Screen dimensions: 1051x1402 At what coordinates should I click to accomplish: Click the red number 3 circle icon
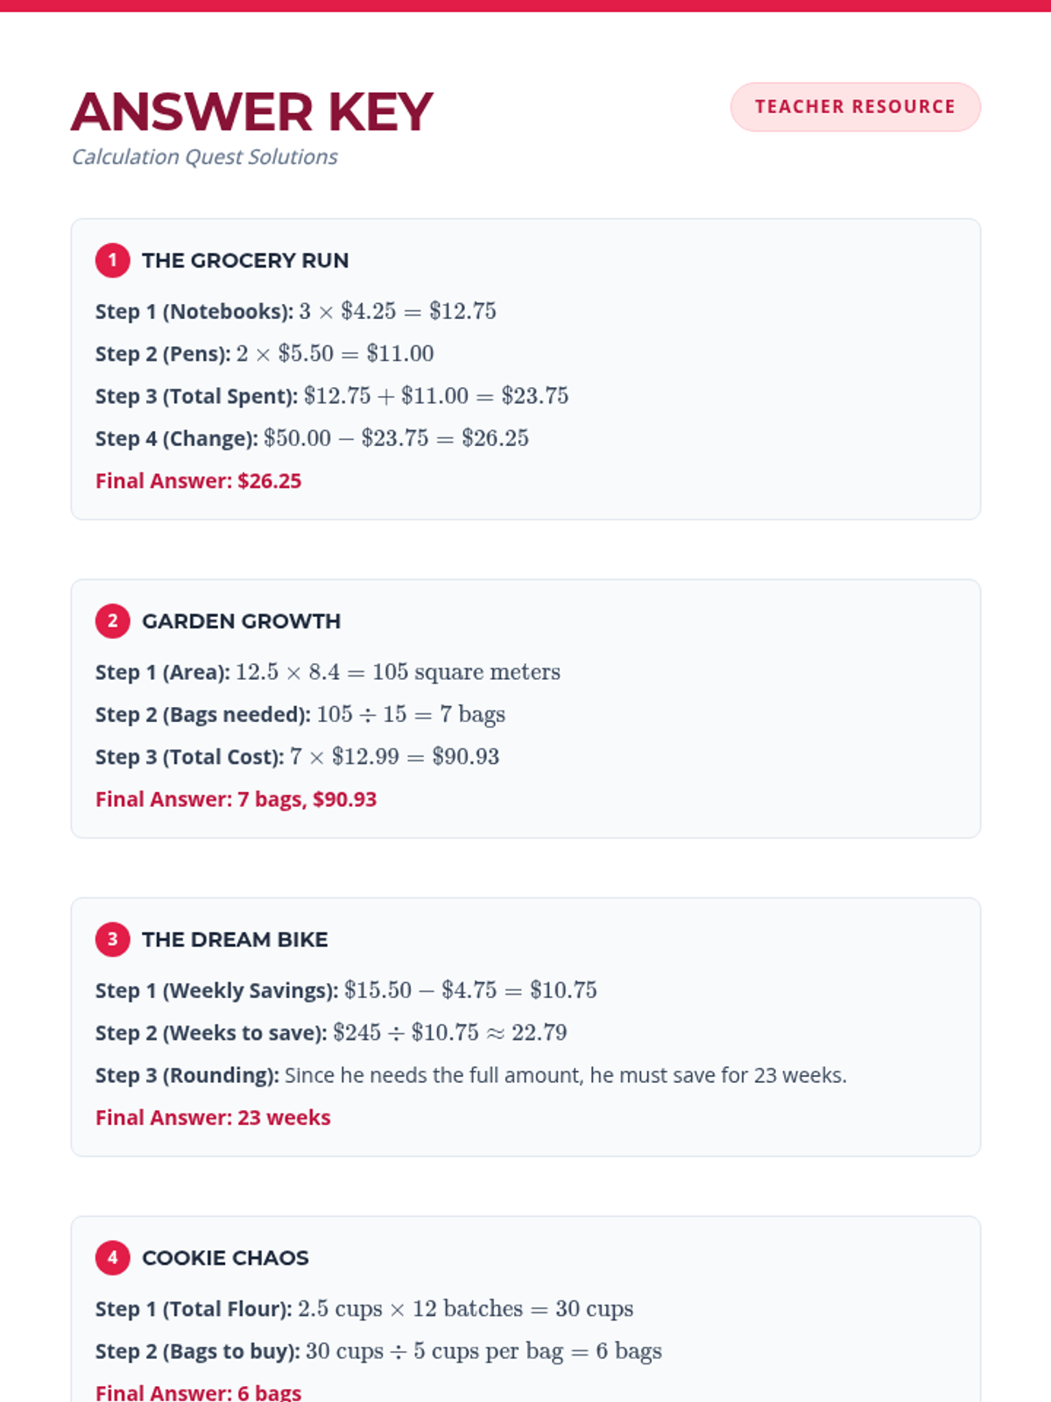pos(112,939)
